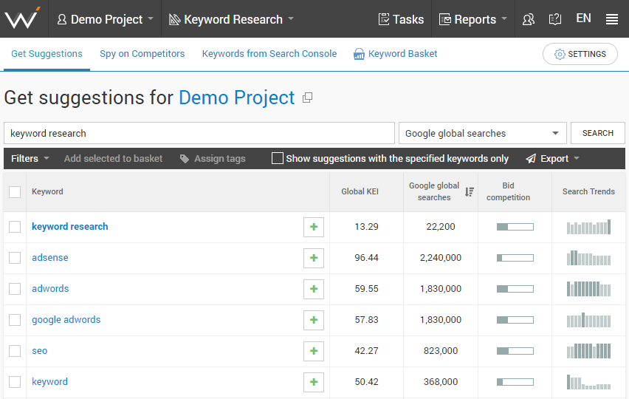Enable 'Show suggestions with the specified keywords only'
This screenshot has width=629, height=399.
point(277,158)
